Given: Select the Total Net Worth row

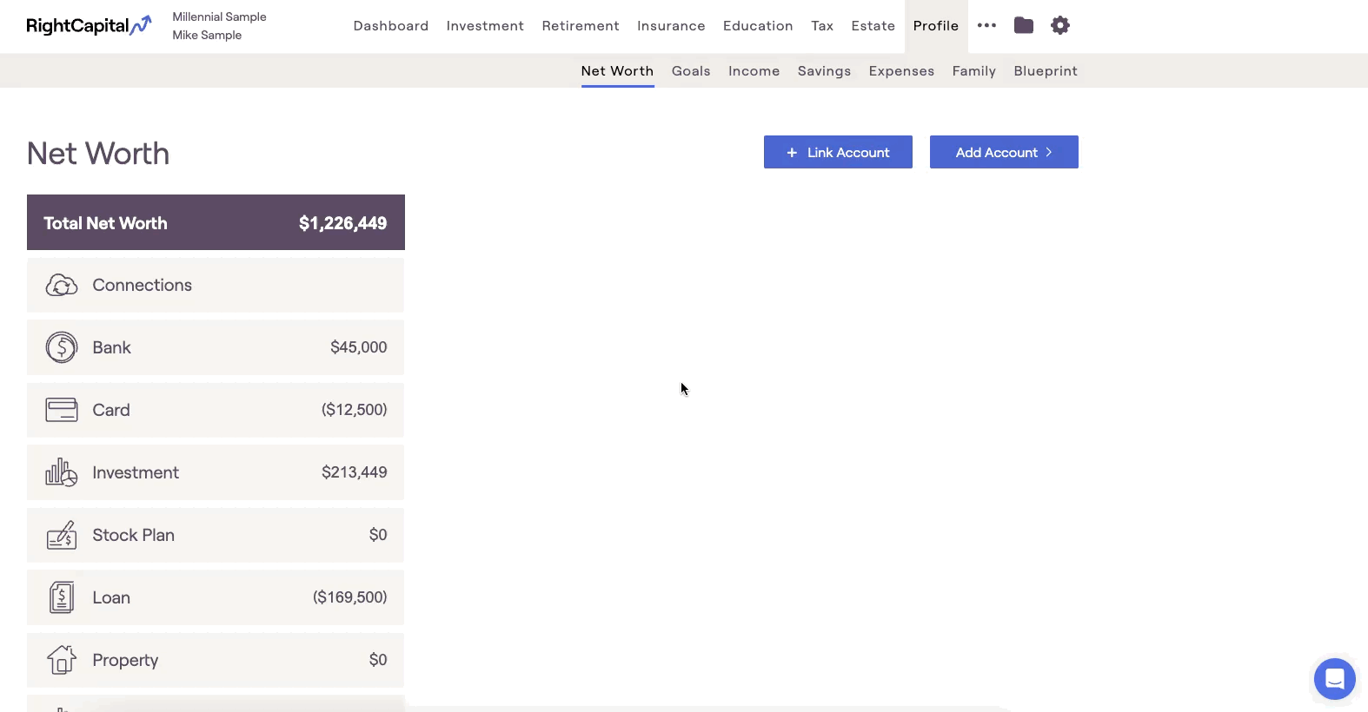Looking at the screenshot, I should (x=216, y=223).
